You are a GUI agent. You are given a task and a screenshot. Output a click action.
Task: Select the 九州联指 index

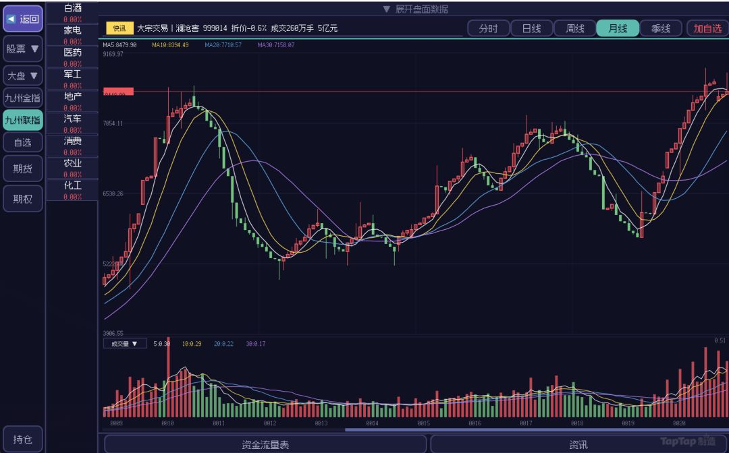tap(23, 120)
